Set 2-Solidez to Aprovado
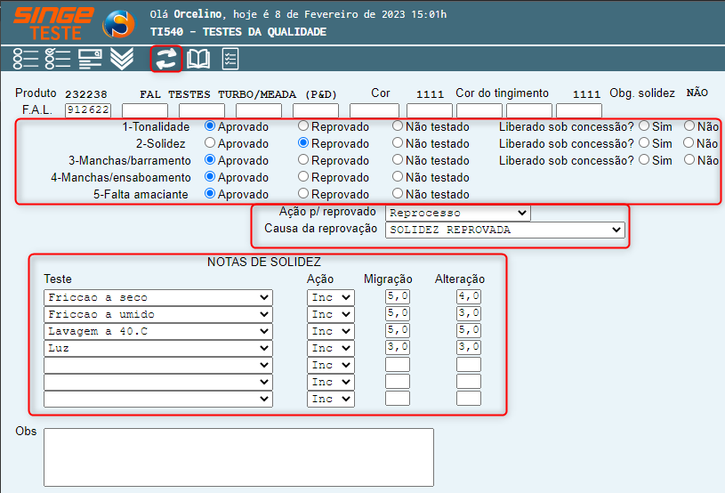Image resolution: width=725 pixels, height=493 pixels. pos(210,143)
